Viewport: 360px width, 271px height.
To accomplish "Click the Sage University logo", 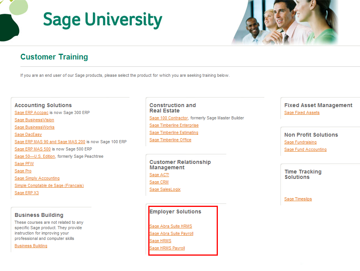I will tap(102, 20).
